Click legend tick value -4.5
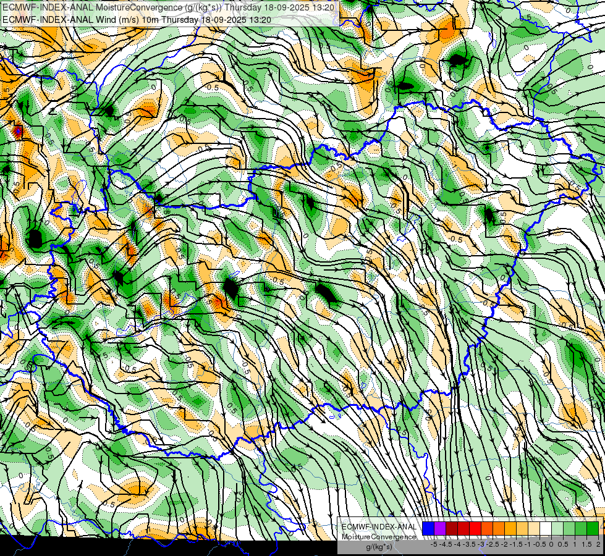 (446, 544)
